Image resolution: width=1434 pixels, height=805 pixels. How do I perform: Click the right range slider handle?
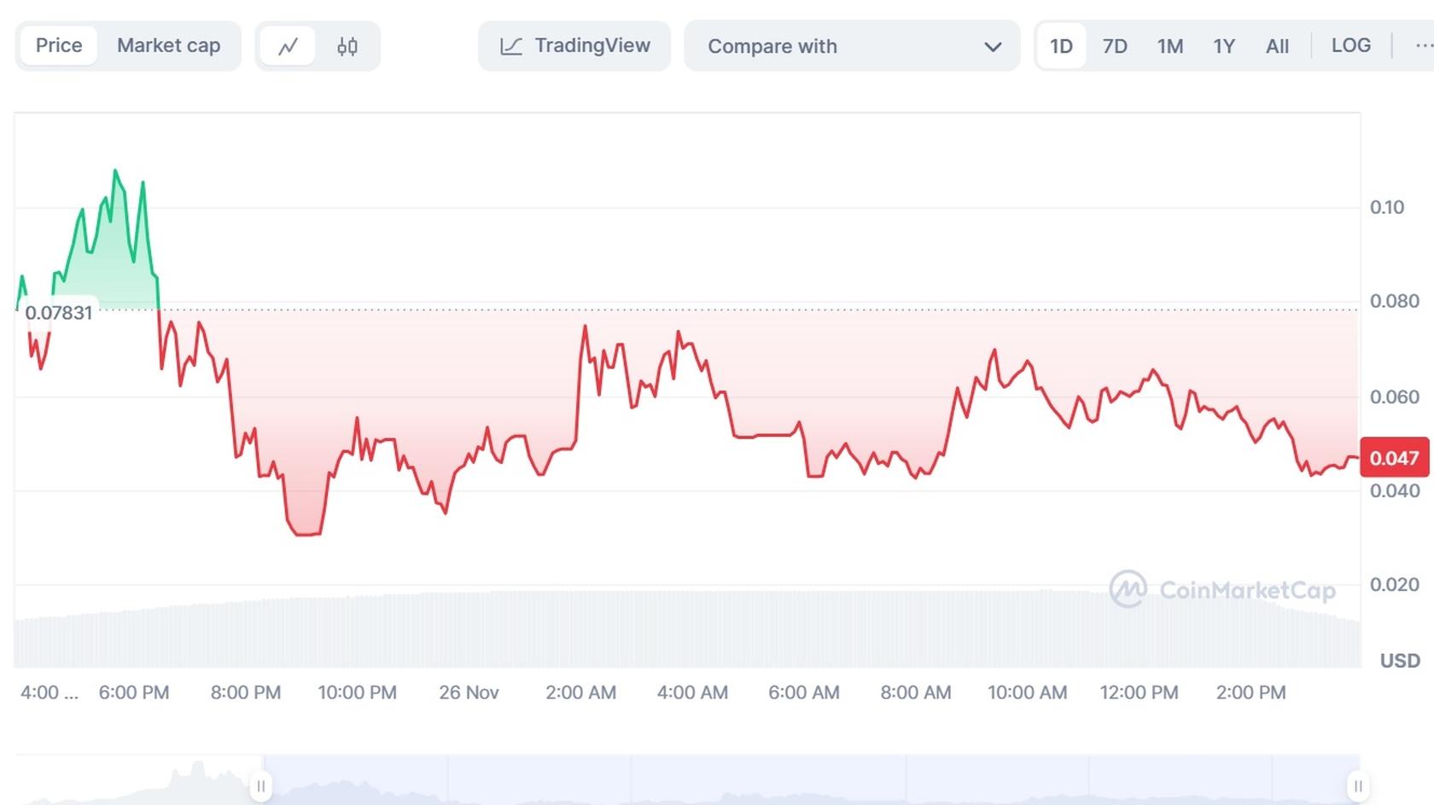[1357, 786]
